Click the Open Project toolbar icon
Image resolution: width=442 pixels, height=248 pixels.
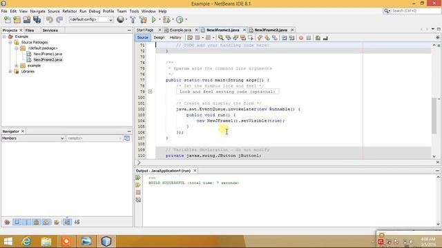(x=27, y=19)
